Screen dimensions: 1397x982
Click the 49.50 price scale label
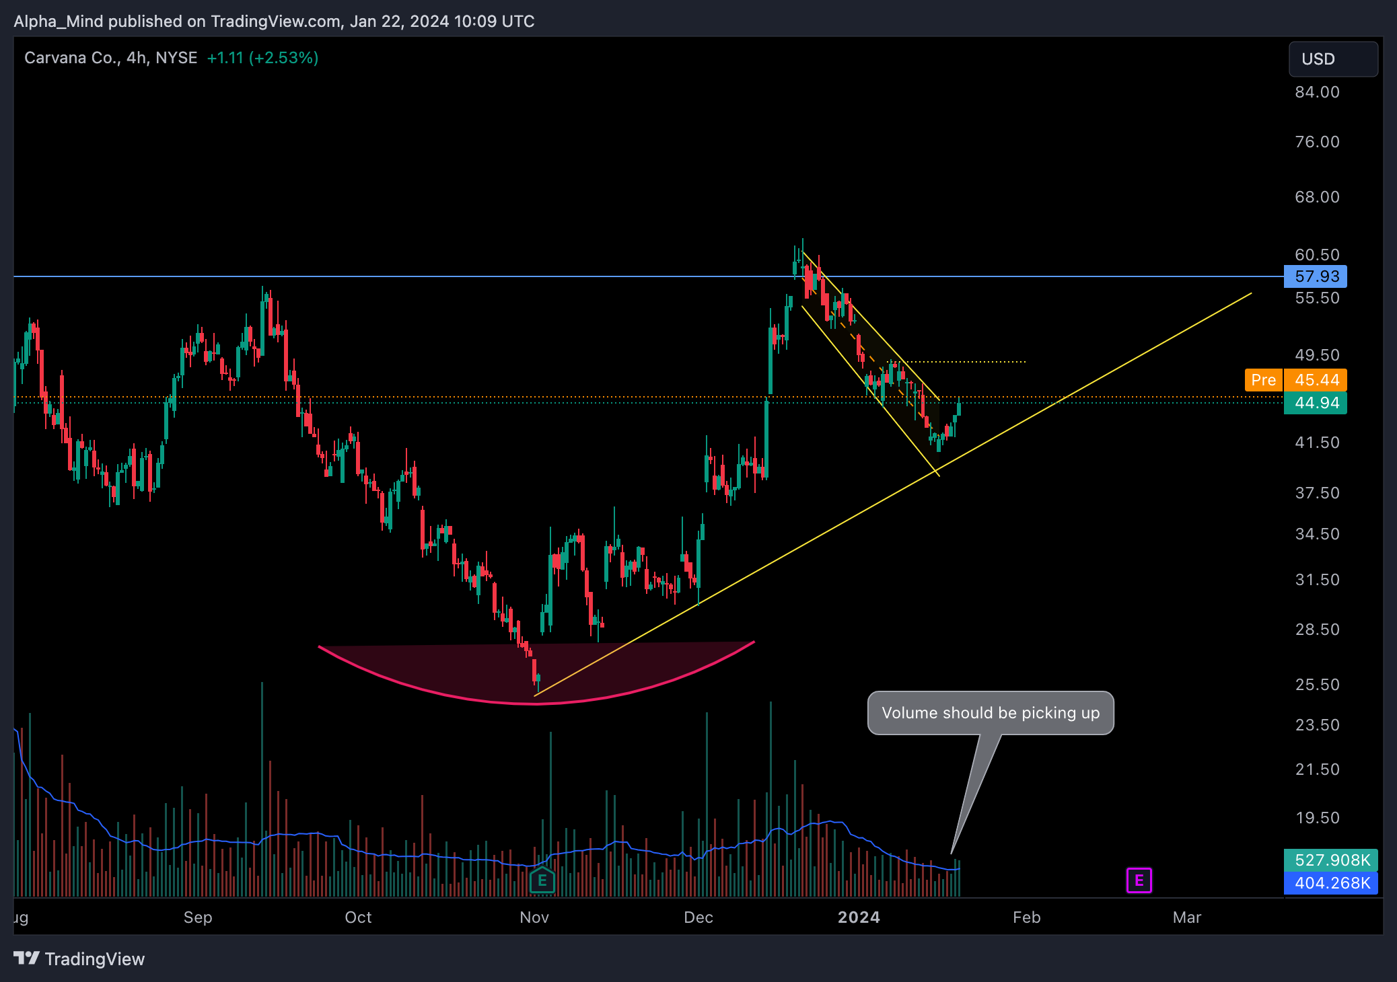point(1317,355)
